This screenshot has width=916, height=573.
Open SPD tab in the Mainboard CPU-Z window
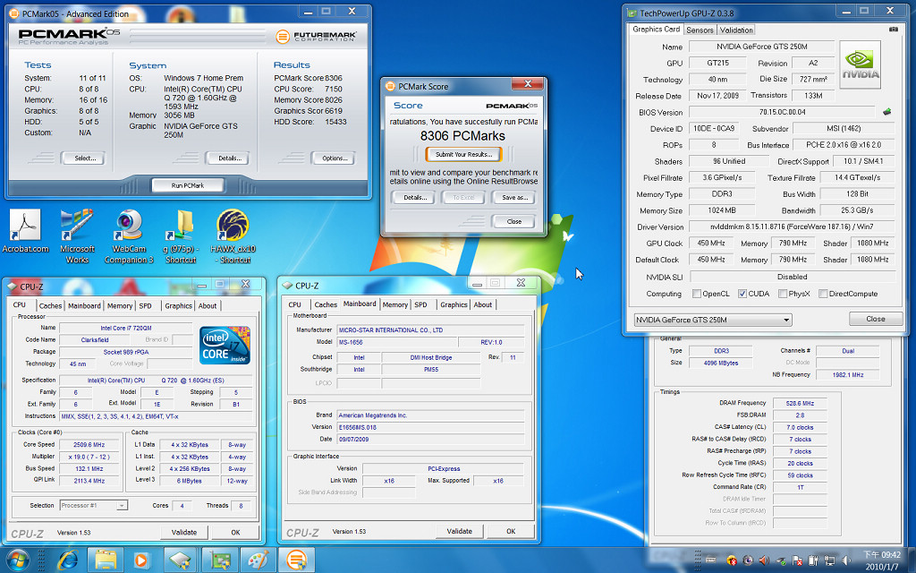[x=420, y=304]
